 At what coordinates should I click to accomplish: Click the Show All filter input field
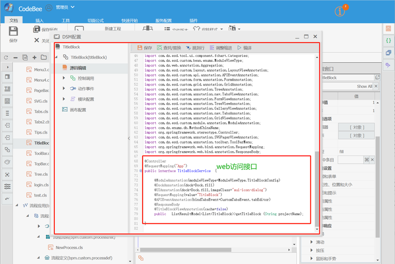[348, 86]
